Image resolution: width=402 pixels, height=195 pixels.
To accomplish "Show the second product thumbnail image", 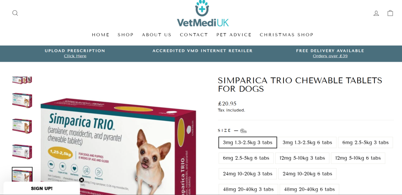I will tap(22, 100).
